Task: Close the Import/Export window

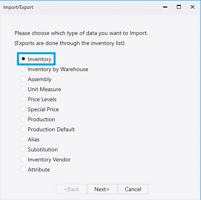Action: coord(193,7)
